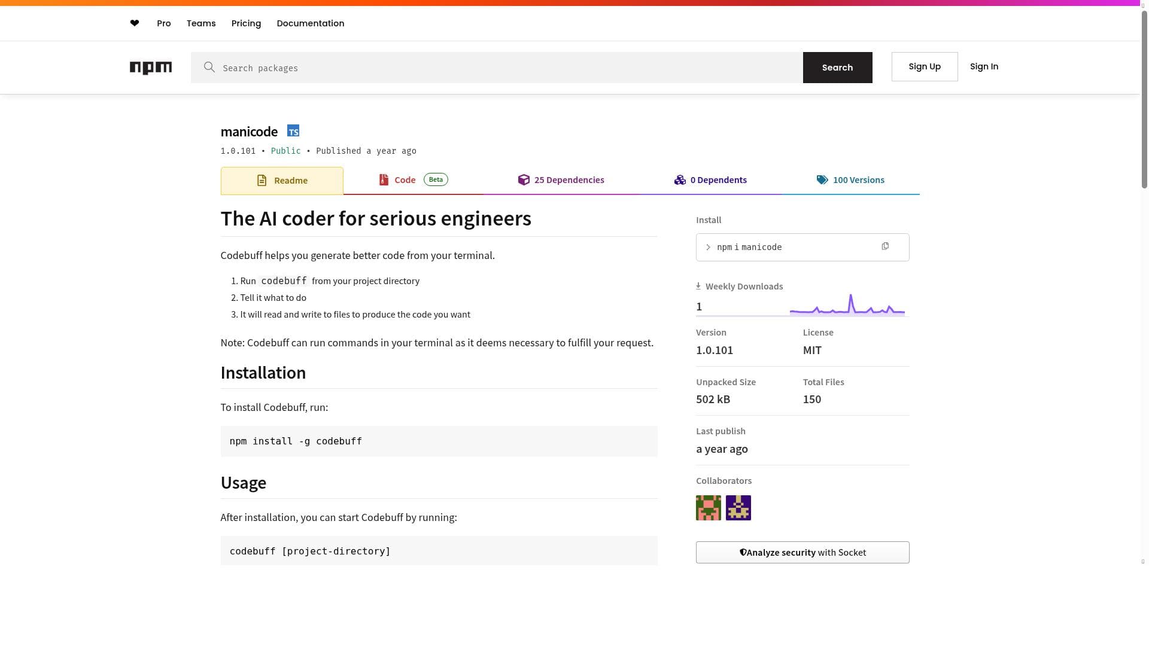Click the Sign Up button
Screen dimensions: 1149x646
(925, 66)
